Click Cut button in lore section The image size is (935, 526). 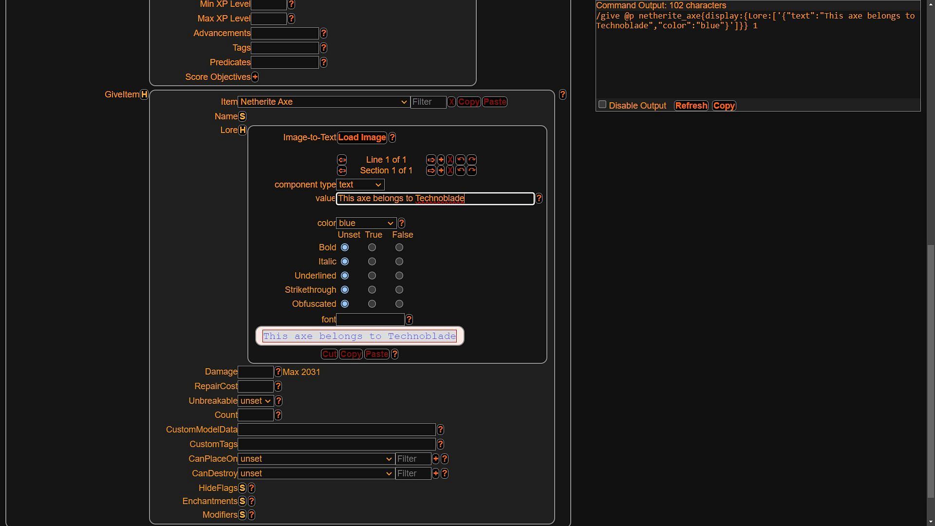(x=329, y=354)
